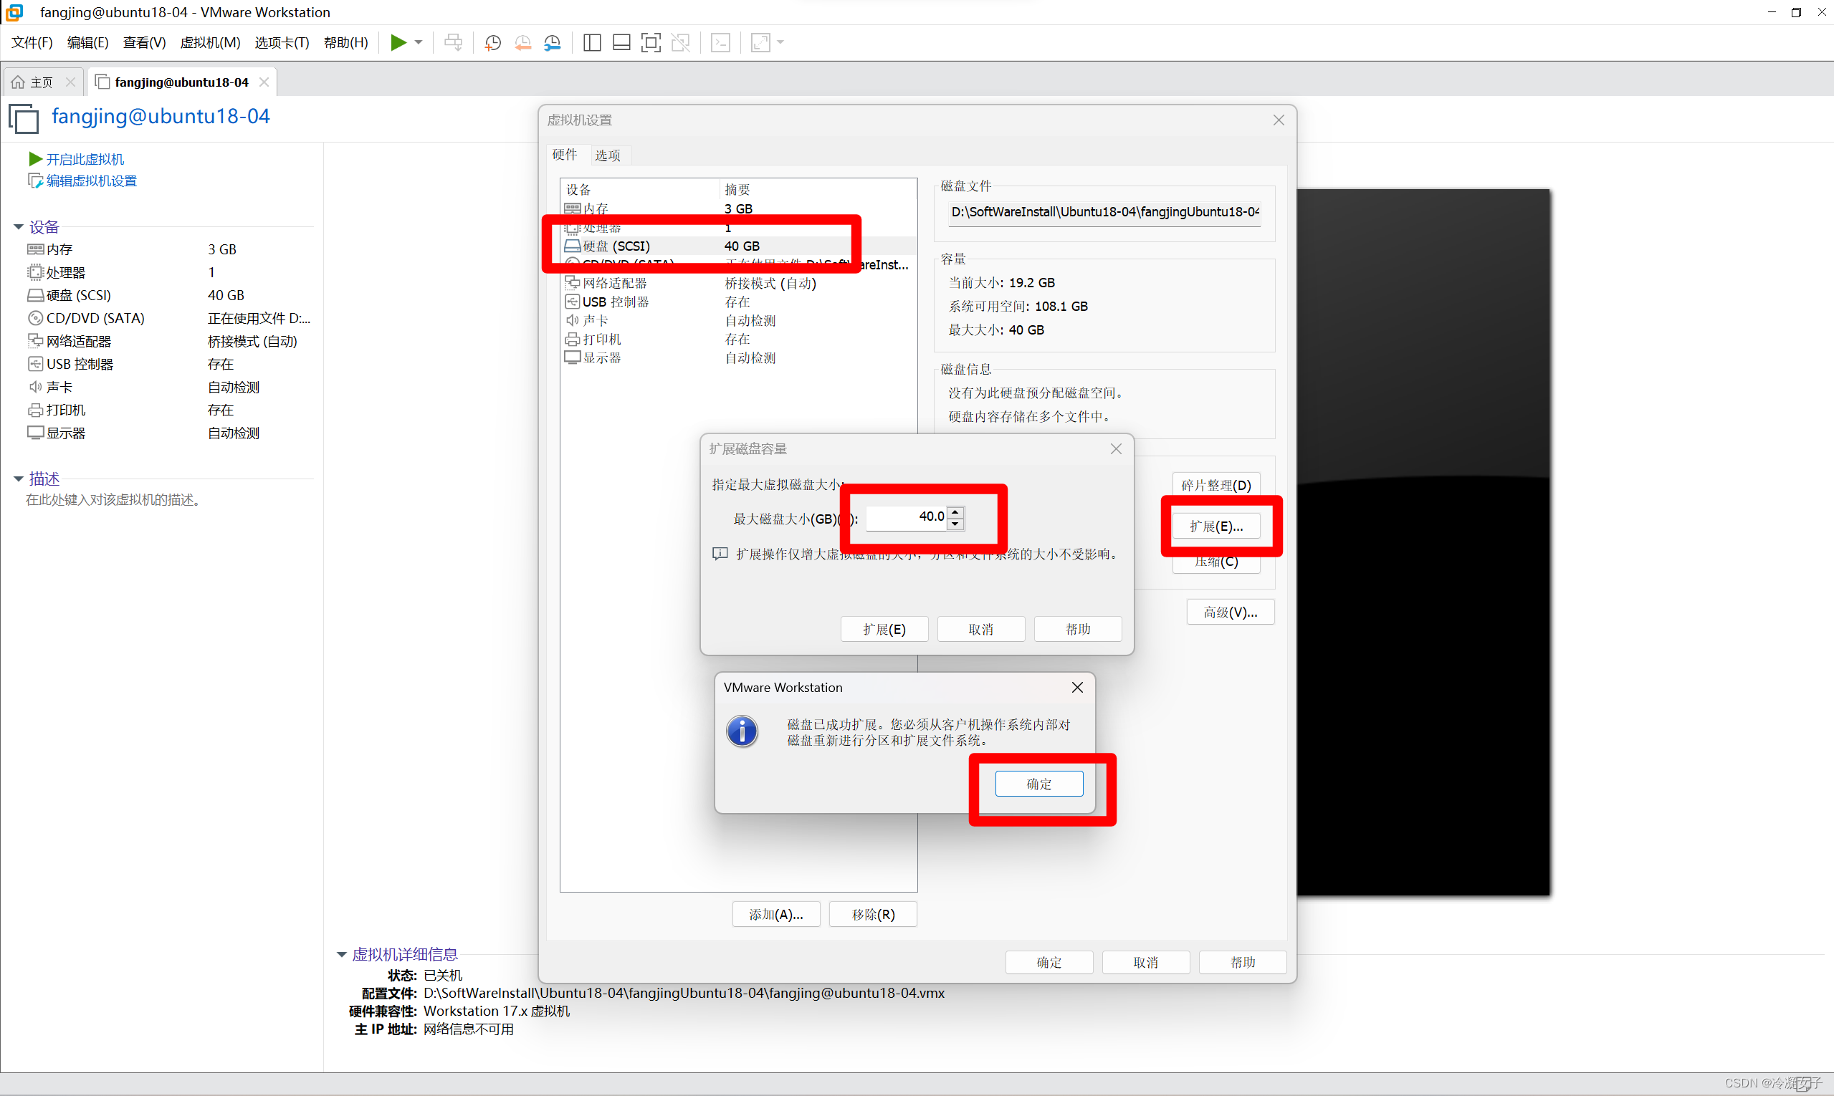Click the description text field placeholder

click(114, 500)
